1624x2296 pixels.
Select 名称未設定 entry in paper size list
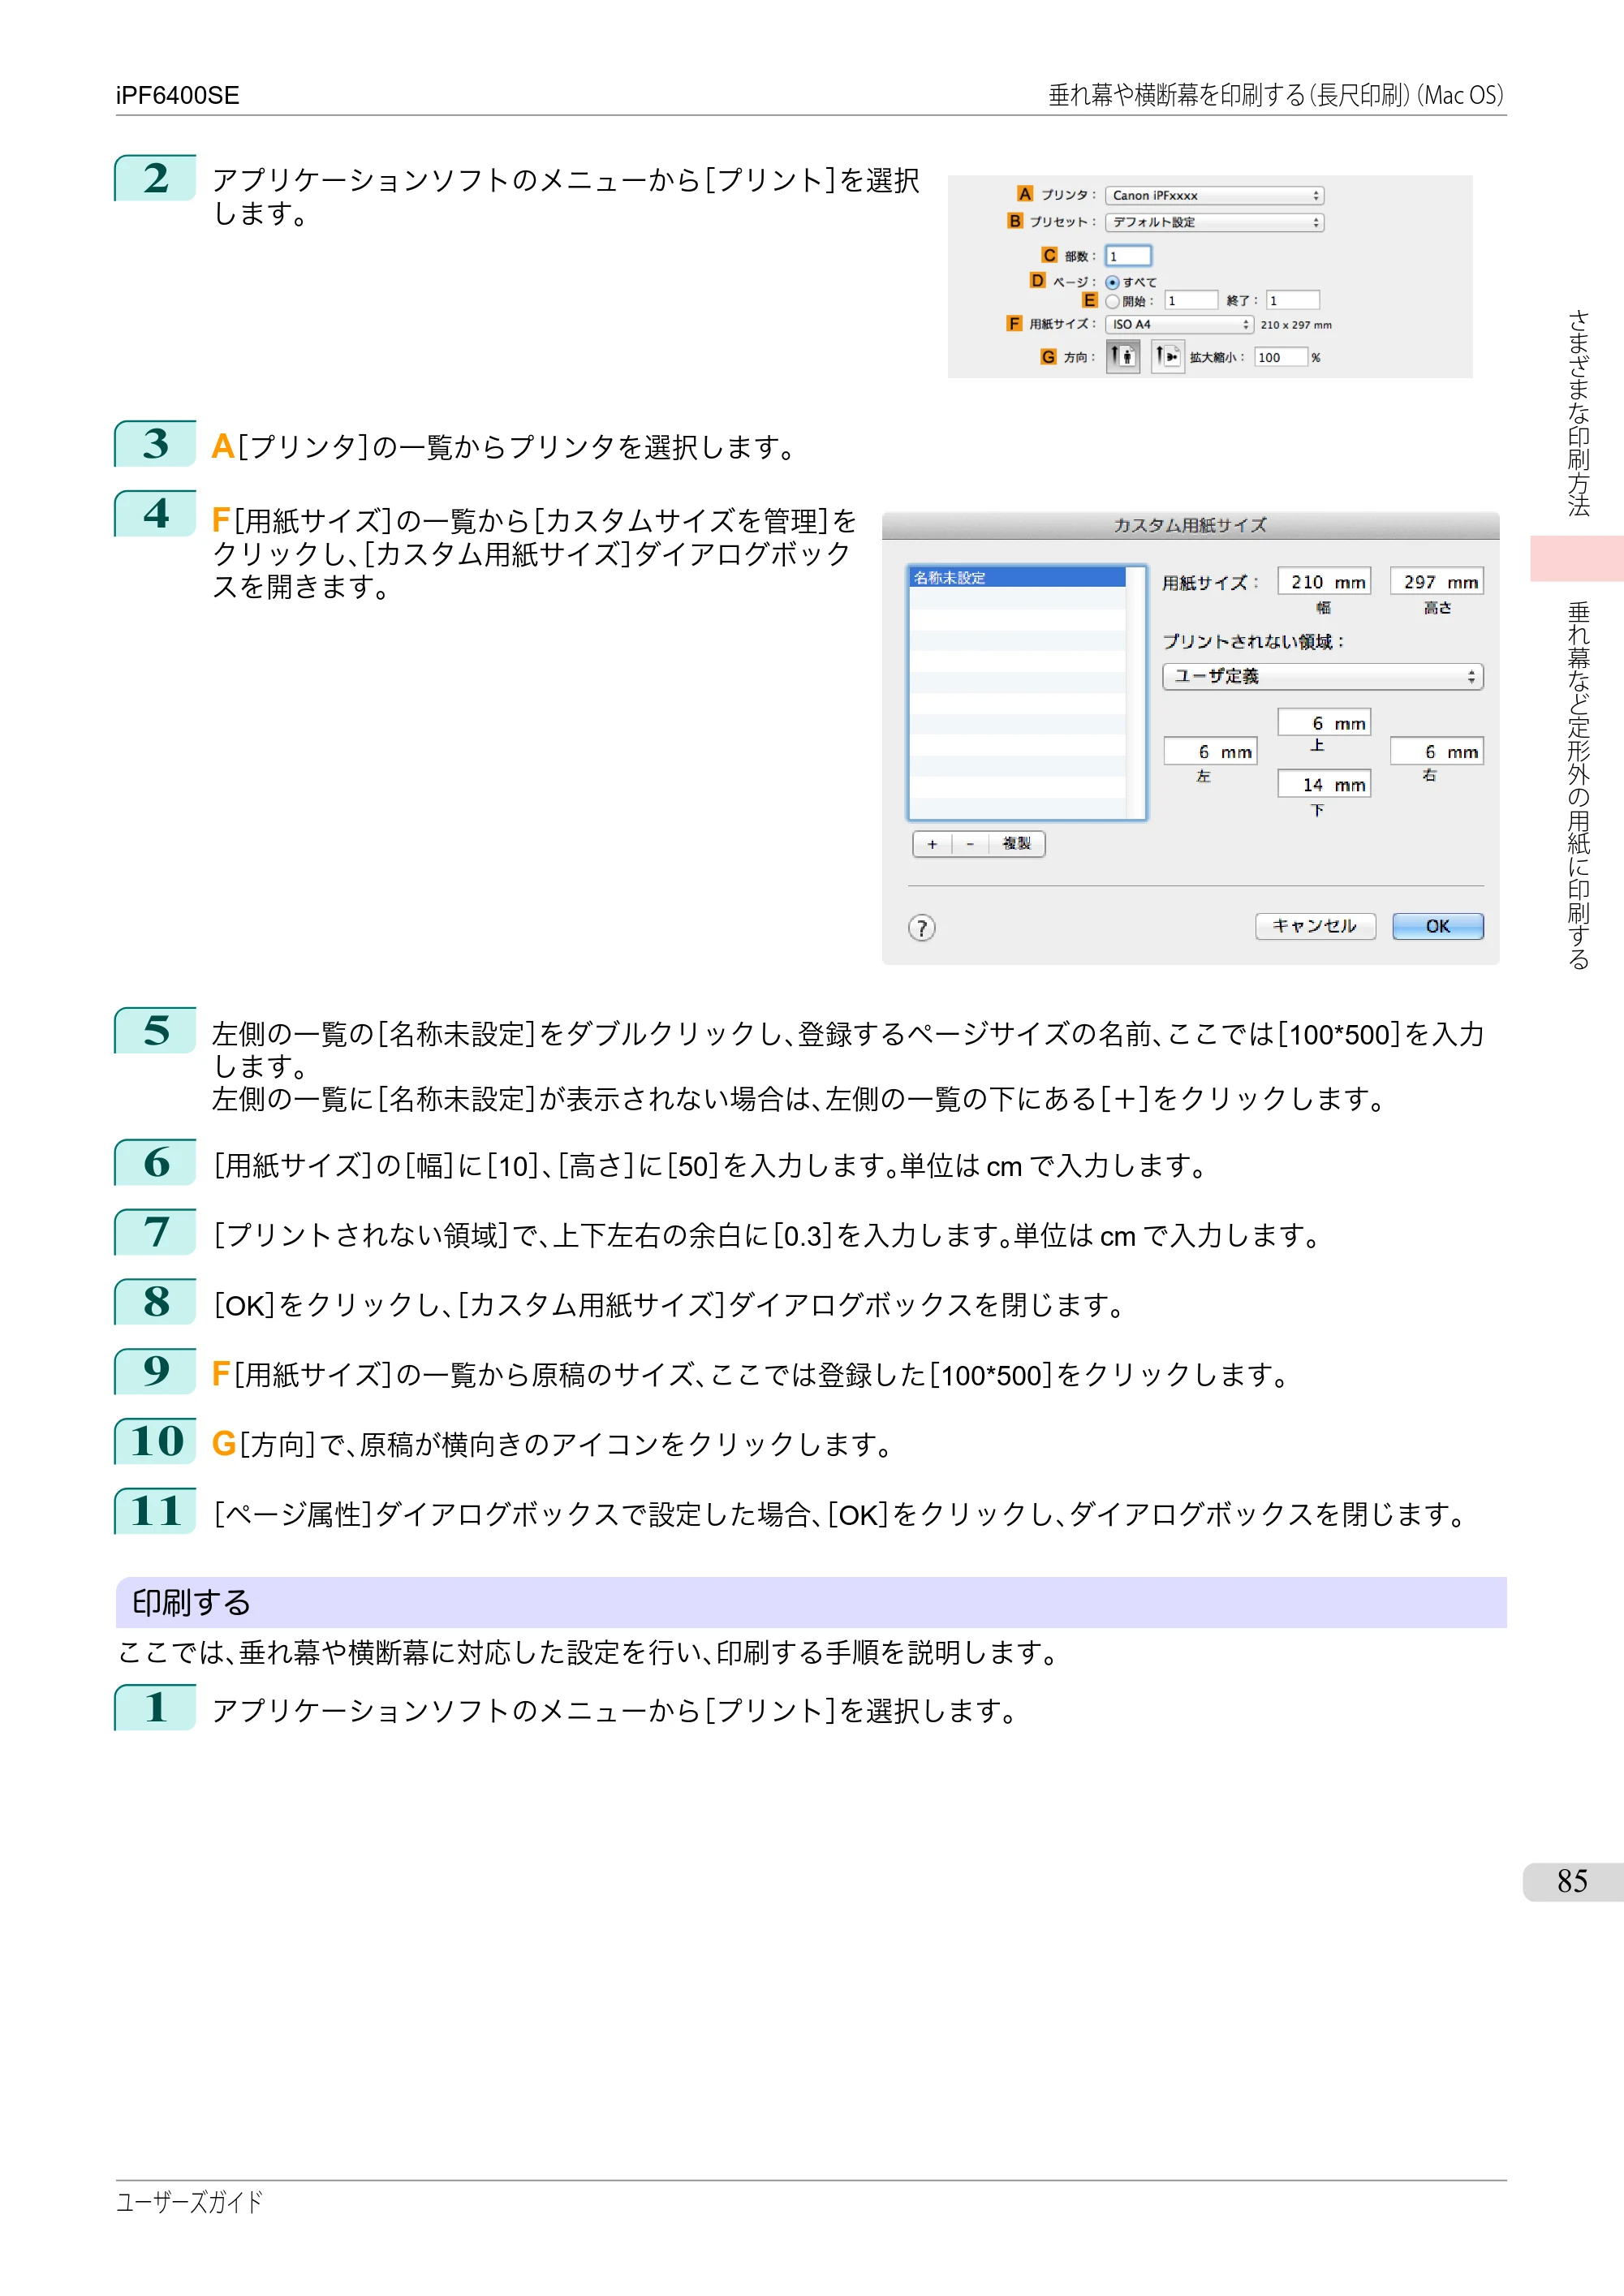click(x=1017, y=577)
